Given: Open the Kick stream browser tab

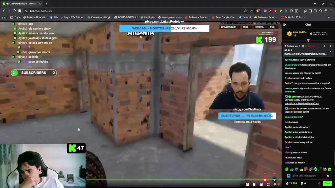Looking at the screenshot, I should coord(22,4).
